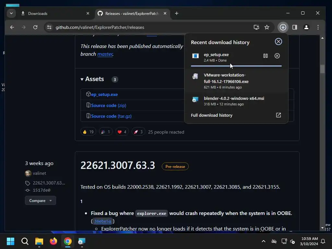This screenshot has width=332, height=249.
Task: Cancel the ep_setup.exe download
Action: point(277,56)
